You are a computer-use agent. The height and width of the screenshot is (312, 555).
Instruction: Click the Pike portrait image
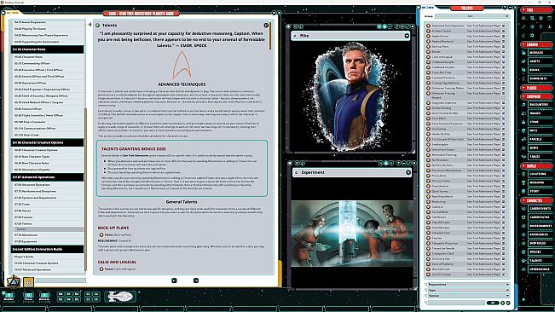pos(350,96)
